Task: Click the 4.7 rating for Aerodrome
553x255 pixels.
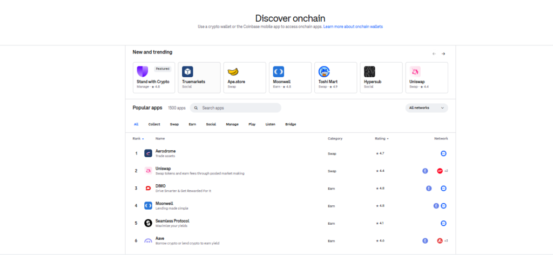Action: coord(380,153)
